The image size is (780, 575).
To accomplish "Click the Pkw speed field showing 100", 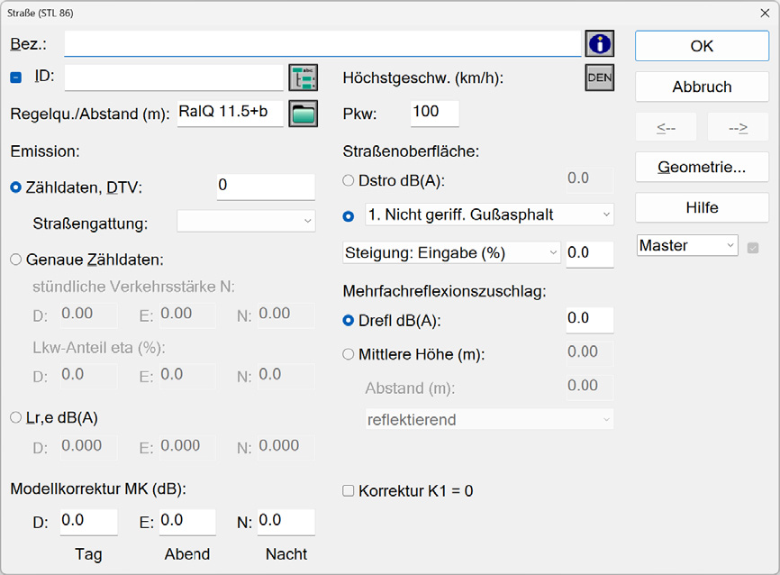I will [435, 114].
